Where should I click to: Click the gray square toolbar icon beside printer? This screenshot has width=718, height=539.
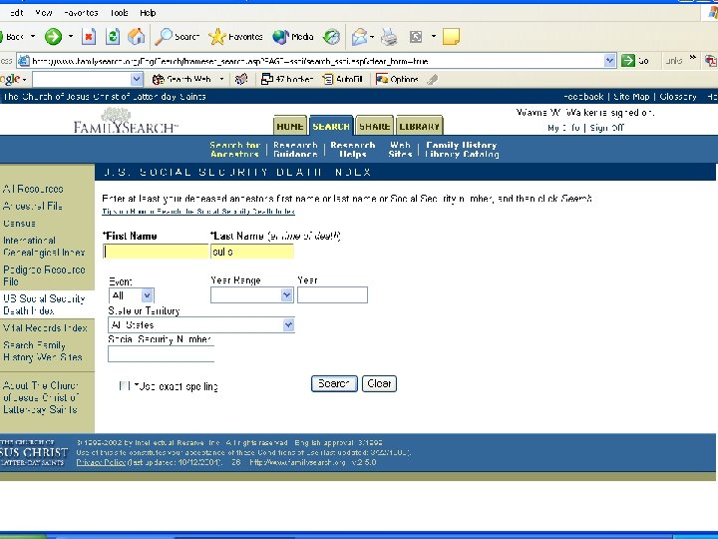point(416,37)
